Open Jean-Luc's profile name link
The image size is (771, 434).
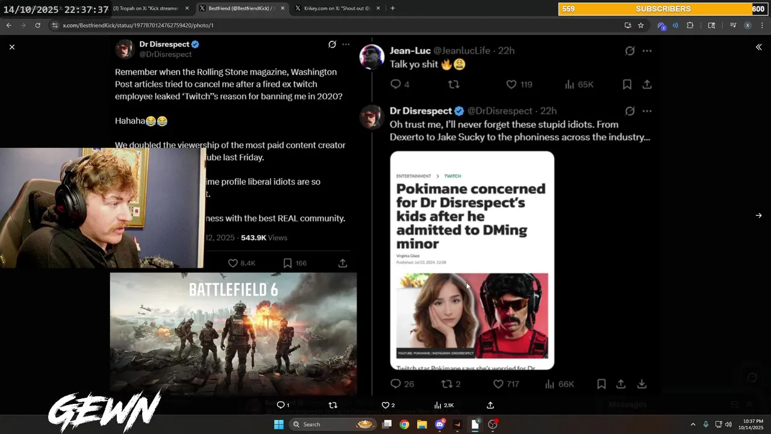pos(410,51)
